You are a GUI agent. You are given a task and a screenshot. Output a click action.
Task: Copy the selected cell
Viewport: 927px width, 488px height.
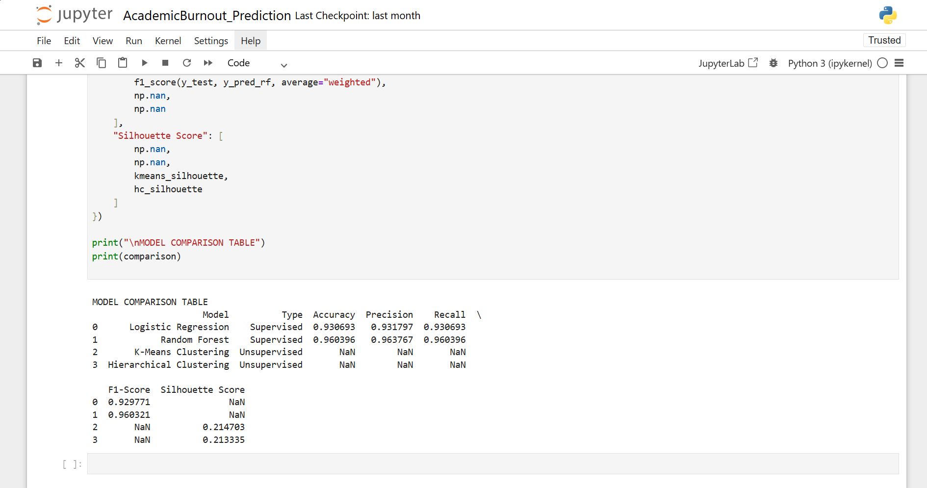(x=102, y=63)
